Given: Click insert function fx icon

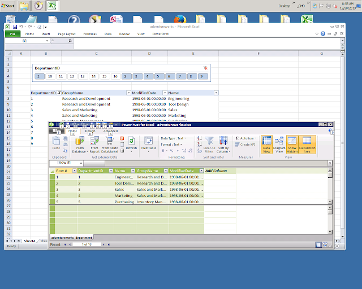Looking at the screenshot, I should pyautogui.click(x=70, y=41).
